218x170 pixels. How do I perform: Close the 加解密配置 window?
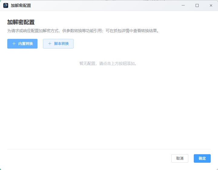(211, 5)
